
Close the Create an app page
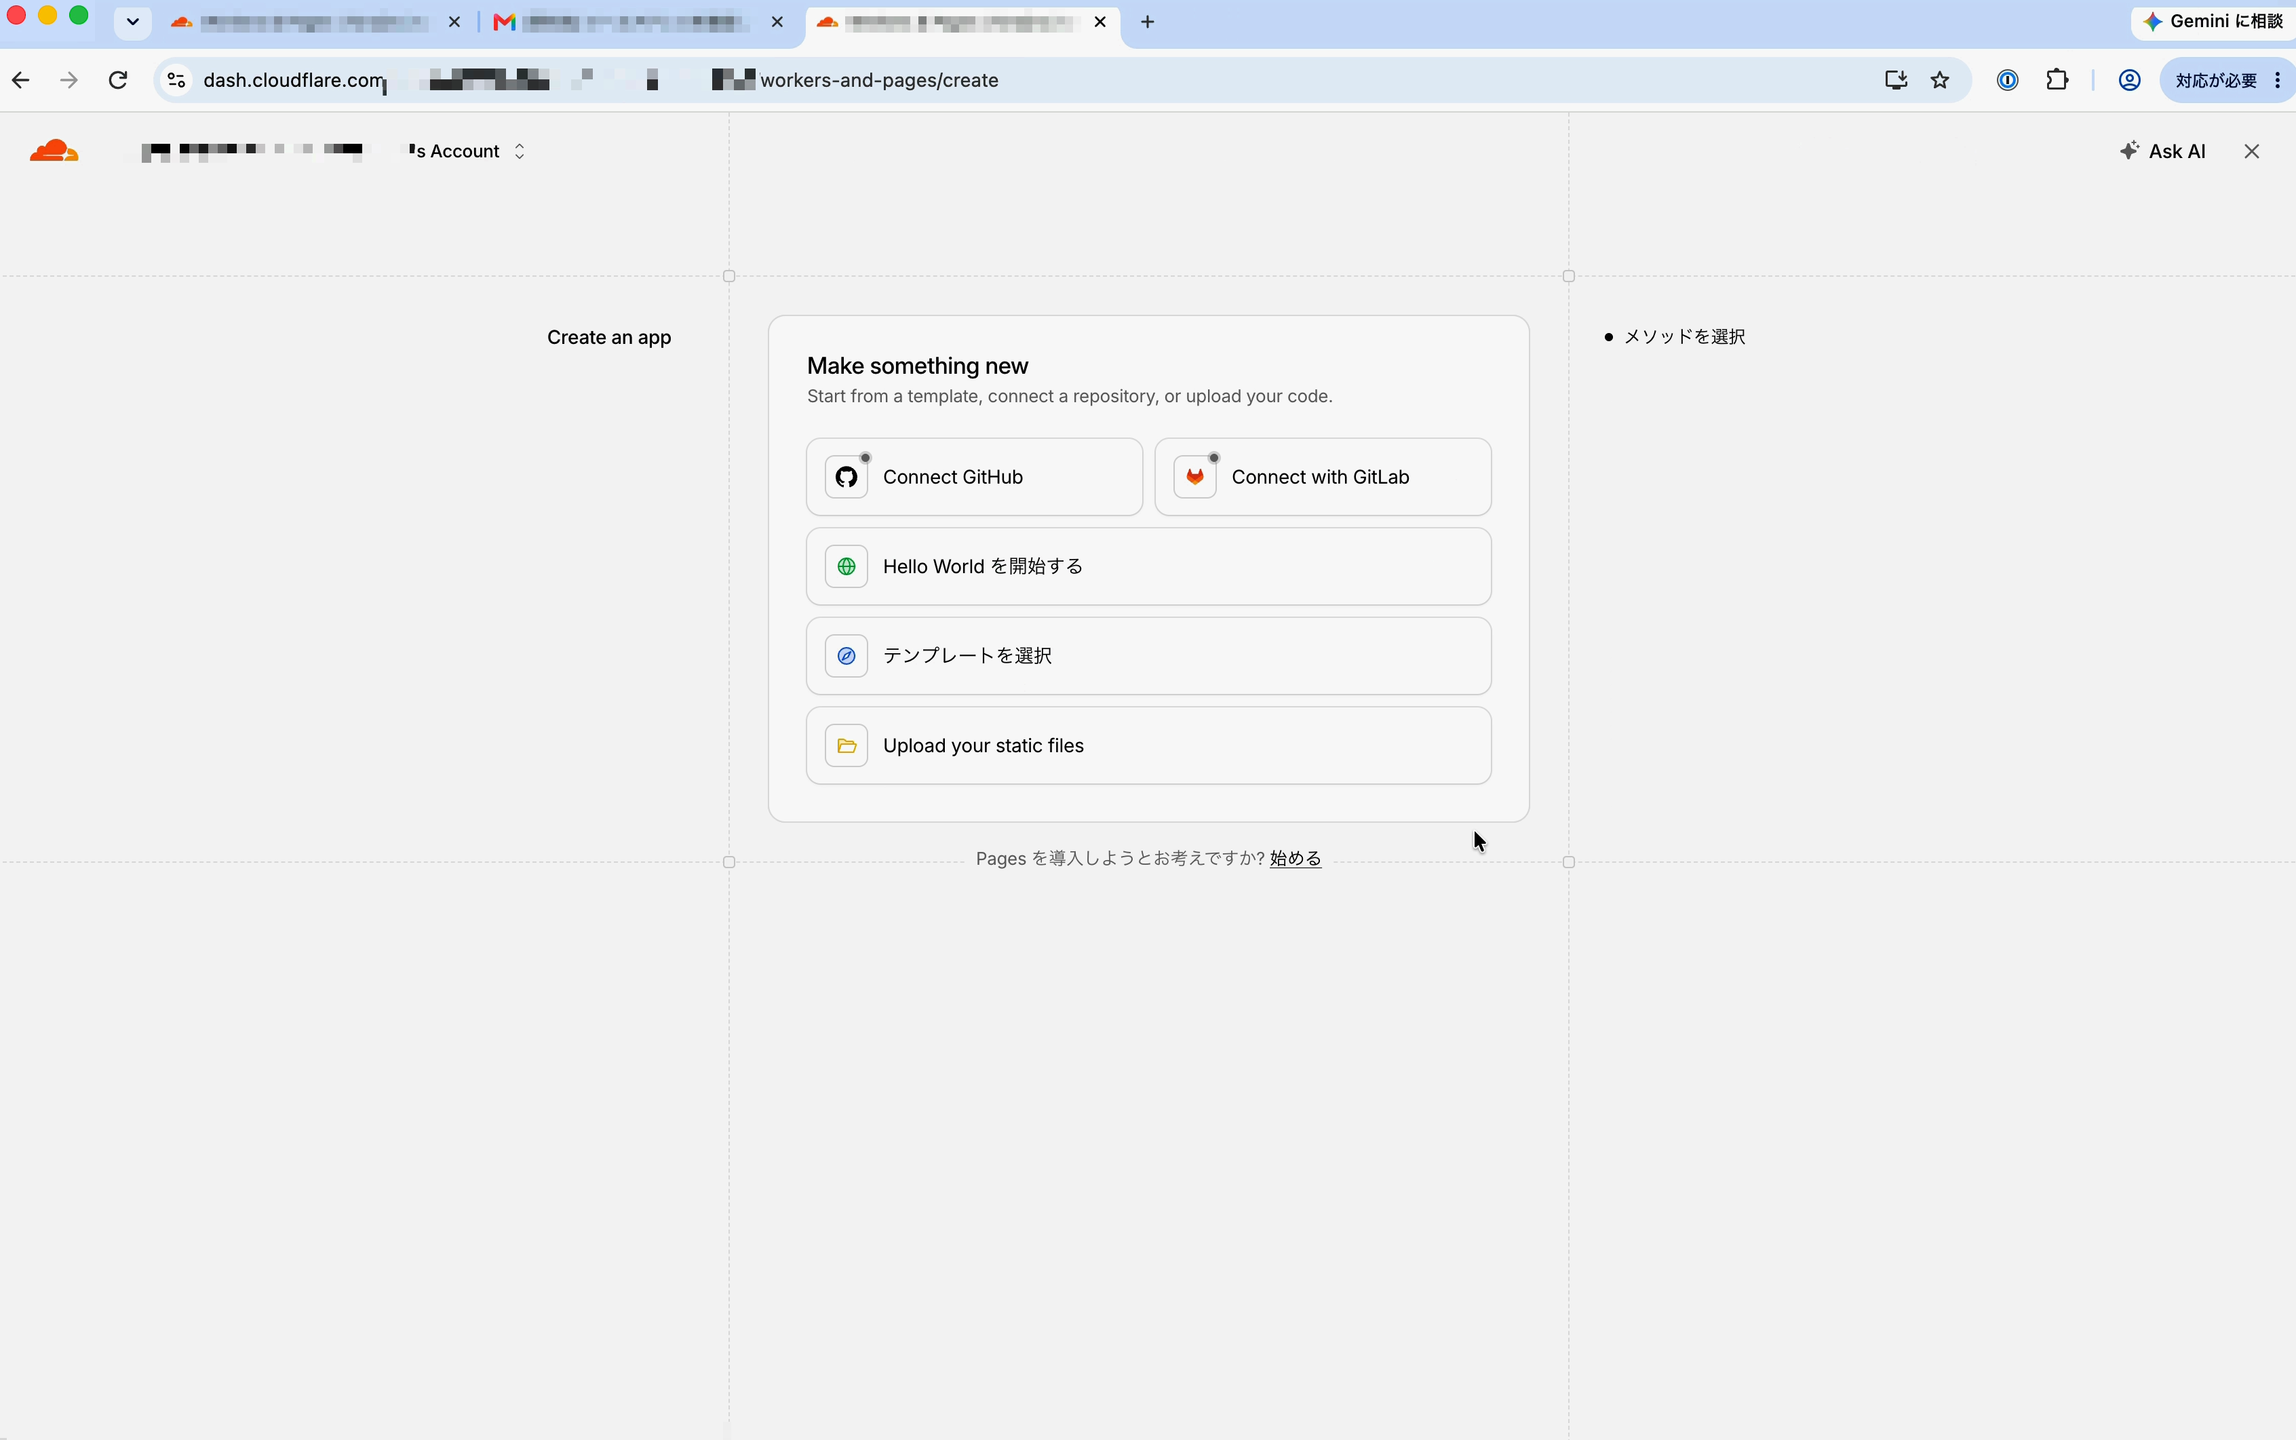coord(2251,151)
